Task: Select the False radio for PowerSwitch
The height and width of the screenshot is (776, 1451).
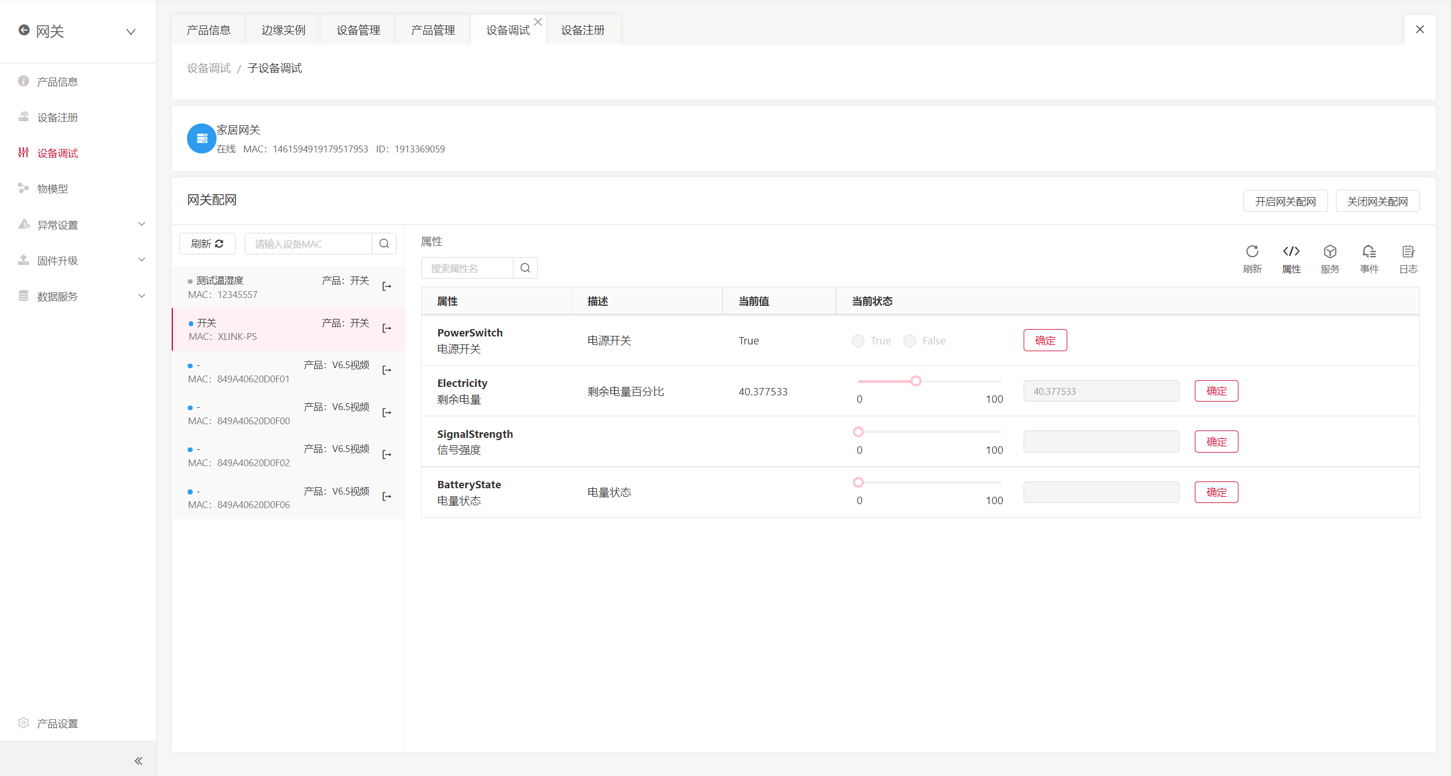Action: pos(910,341)
